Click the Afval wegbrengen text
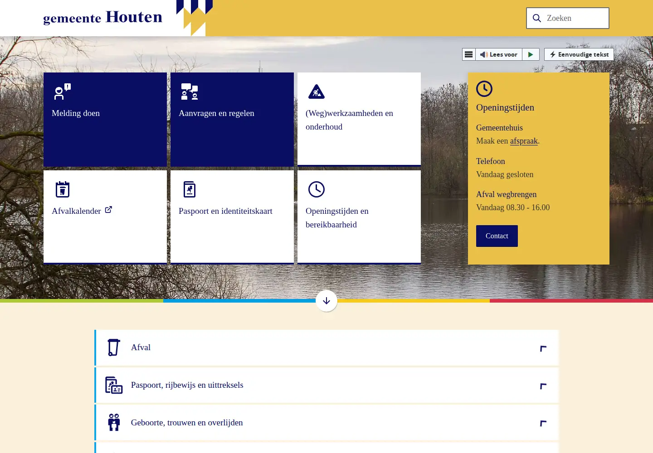The image size is (653, 453). (506, 194)
